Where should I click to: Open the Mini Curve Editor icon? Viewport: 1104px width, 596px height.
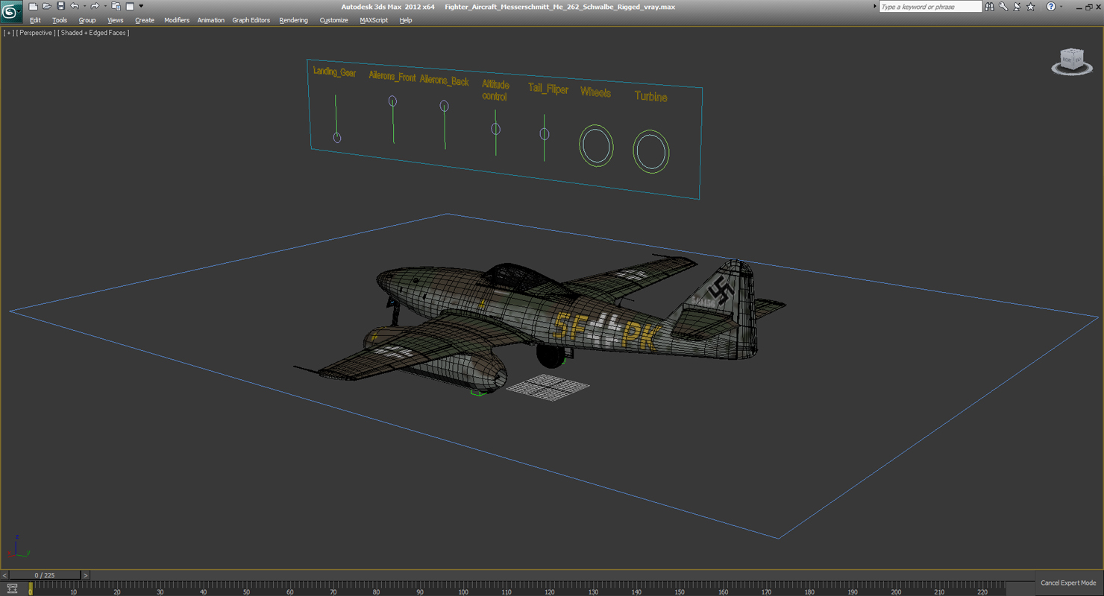click(12, 589)
